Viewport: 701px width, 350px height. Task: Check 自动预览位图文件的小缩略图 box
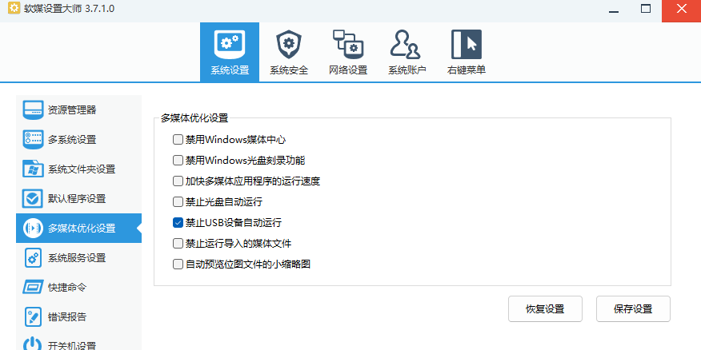point(178,264)
